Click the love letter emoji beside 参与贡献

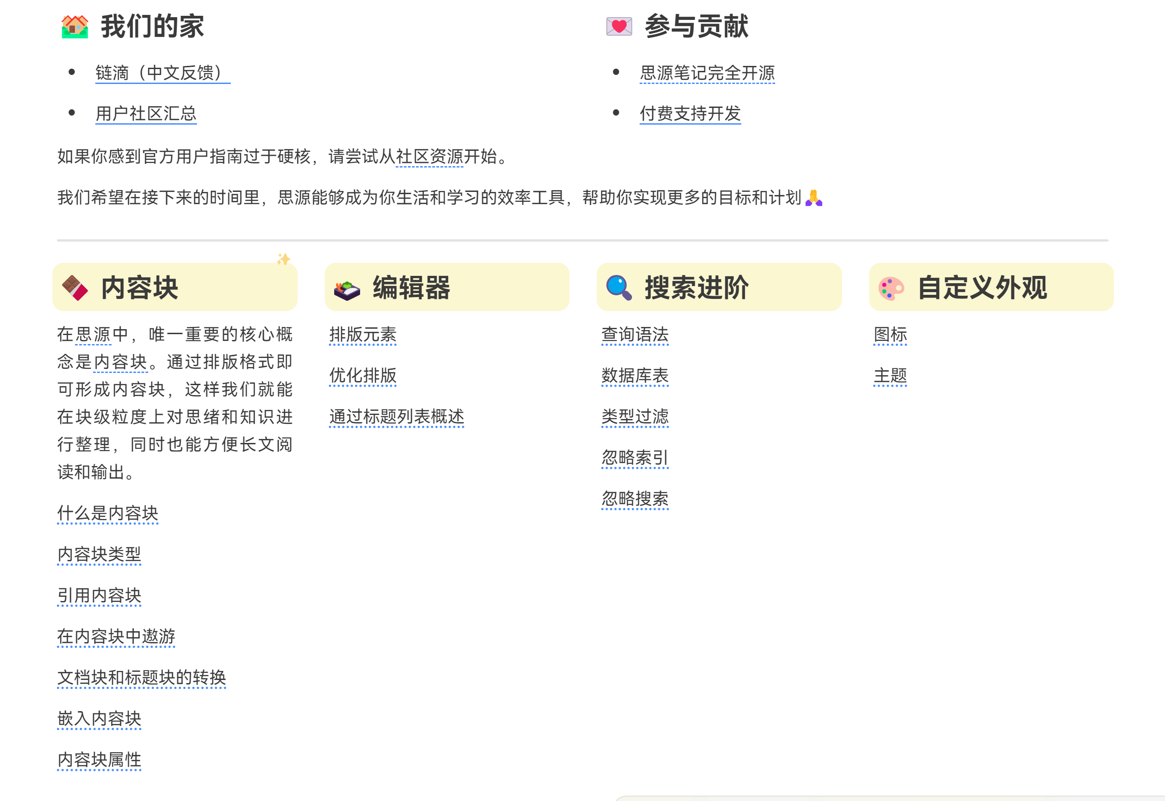pos(619,27)
